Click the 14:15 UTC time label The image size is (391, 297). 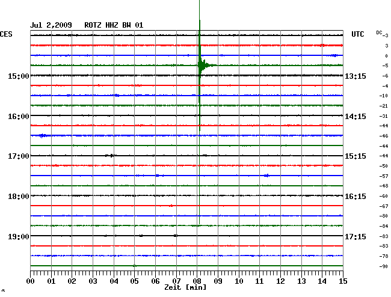356,117
